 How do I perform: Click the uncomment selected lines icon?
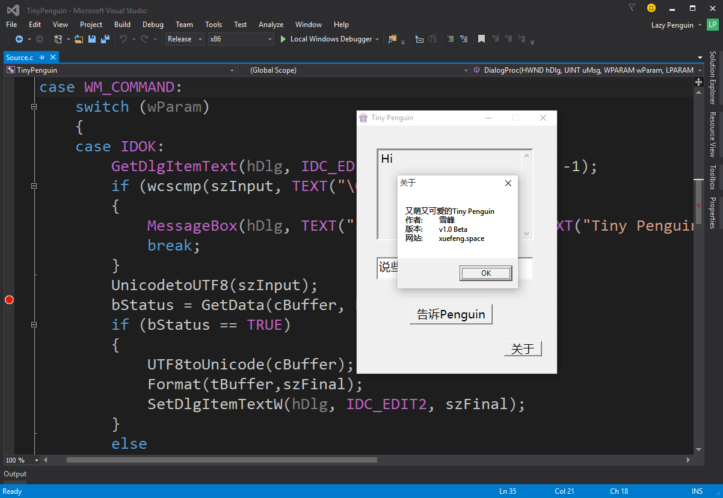464,39
